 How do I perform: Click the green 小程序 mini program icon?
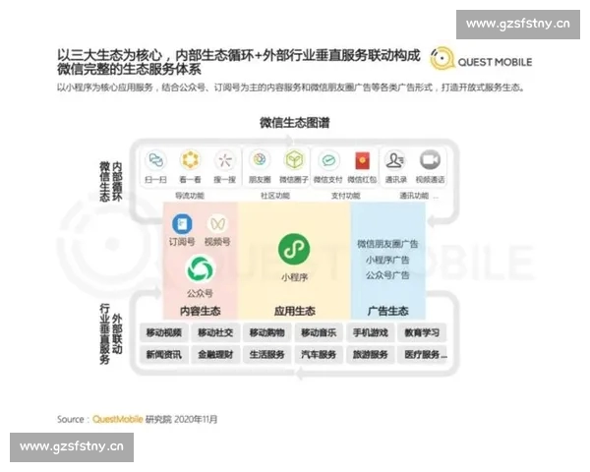(x=294, y=249)
